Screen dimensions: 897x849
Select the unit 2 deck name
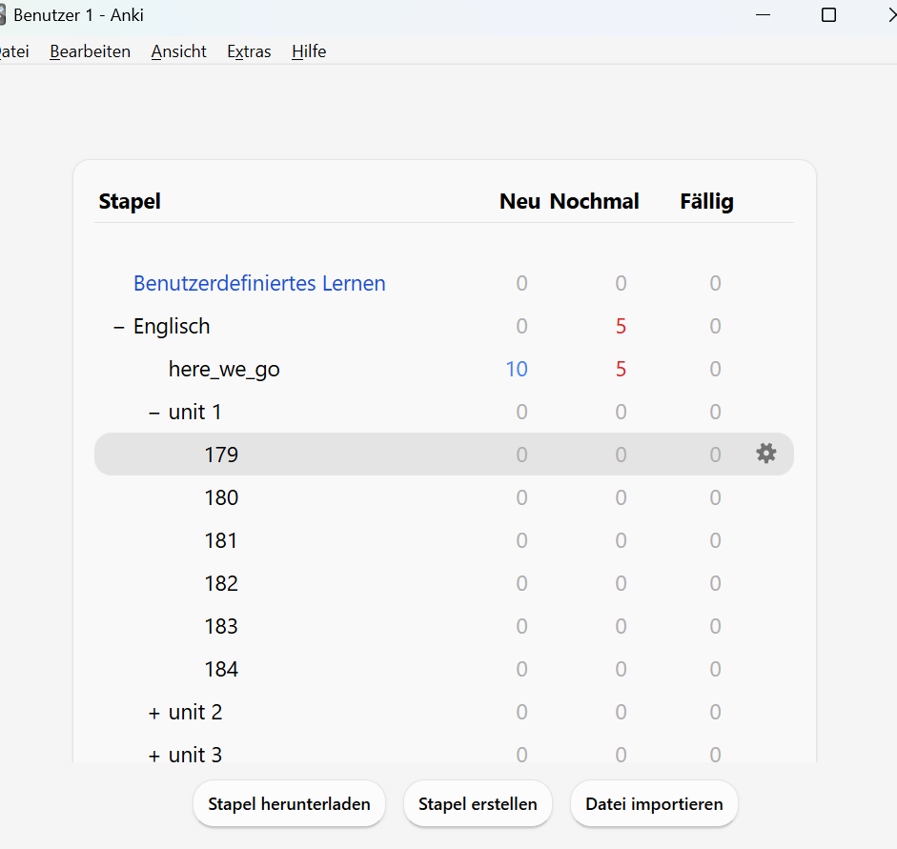pyautogui.click(x=195, y=713)
